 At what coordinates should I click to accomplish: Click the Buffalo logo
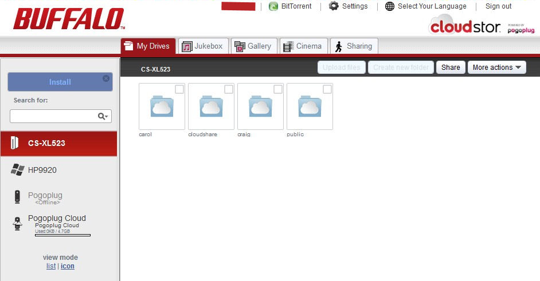click(69, 19)
